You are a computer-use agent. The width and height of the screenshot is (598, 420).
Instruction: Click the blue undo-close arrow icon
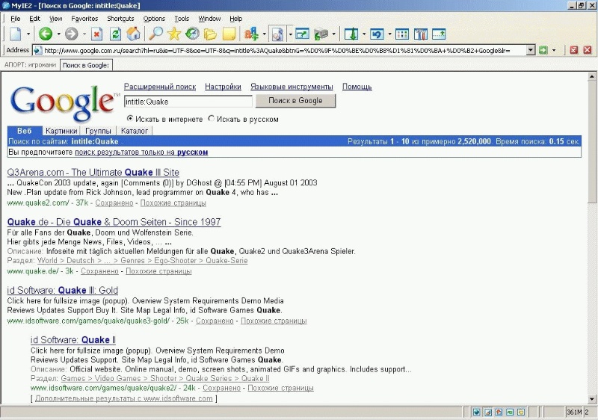[x=377, y=34]
